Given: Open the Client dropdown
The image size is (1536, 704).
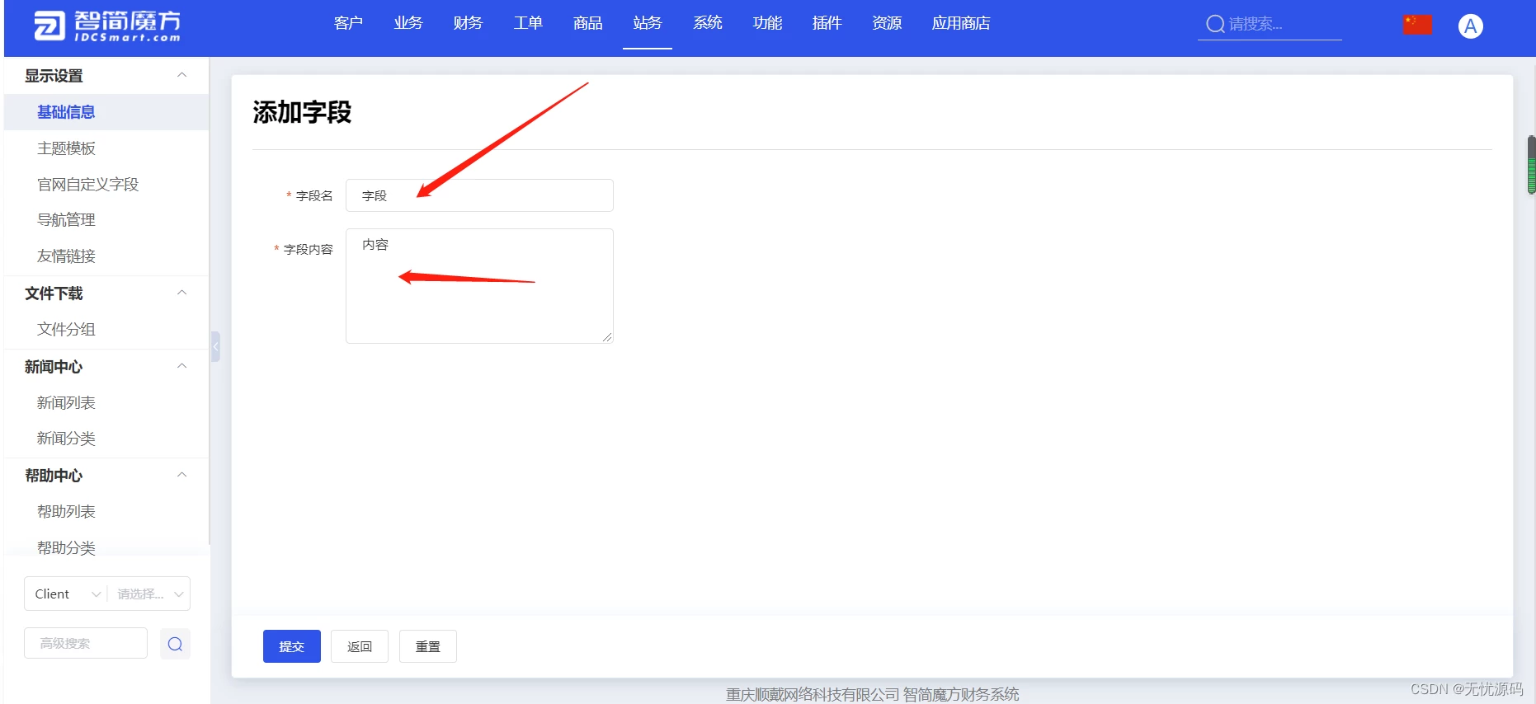Looking at the screenshot, I should click(66, 594).
